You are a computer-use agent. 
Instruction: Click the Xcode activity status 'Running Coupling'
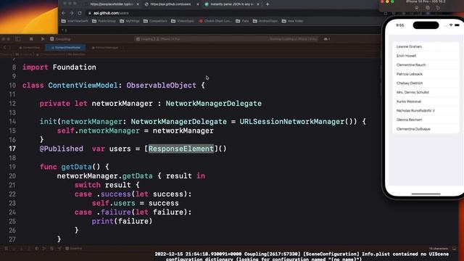click(293, 39)
